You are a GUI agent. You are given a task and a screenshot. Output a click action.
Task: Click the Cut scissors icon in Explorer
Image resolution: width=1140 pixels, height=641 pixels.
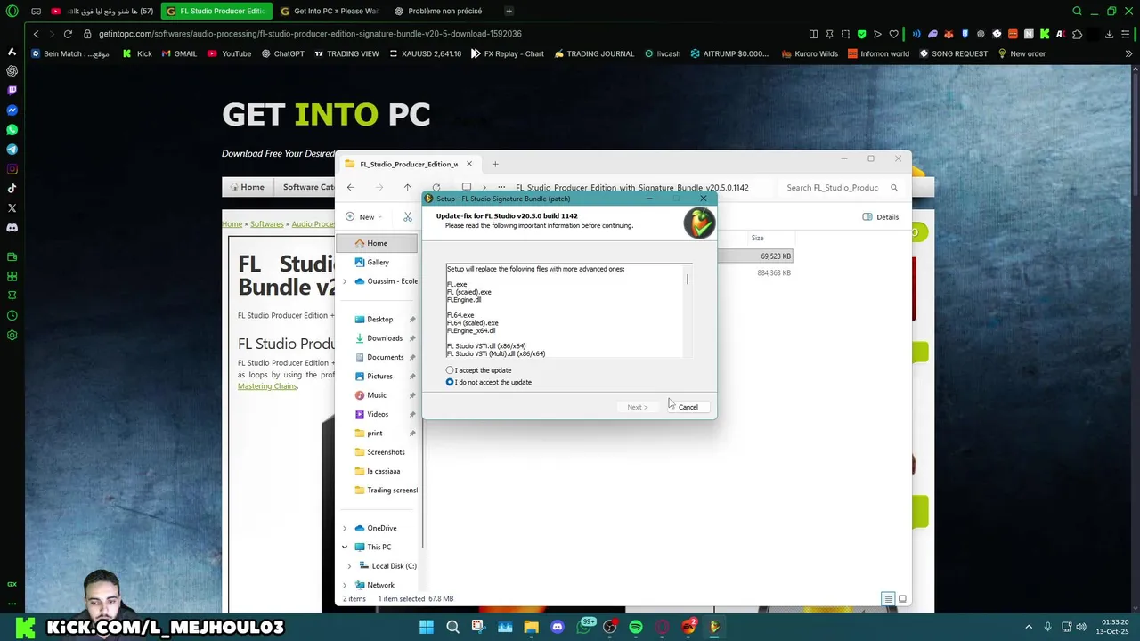(x=408, y=217)
